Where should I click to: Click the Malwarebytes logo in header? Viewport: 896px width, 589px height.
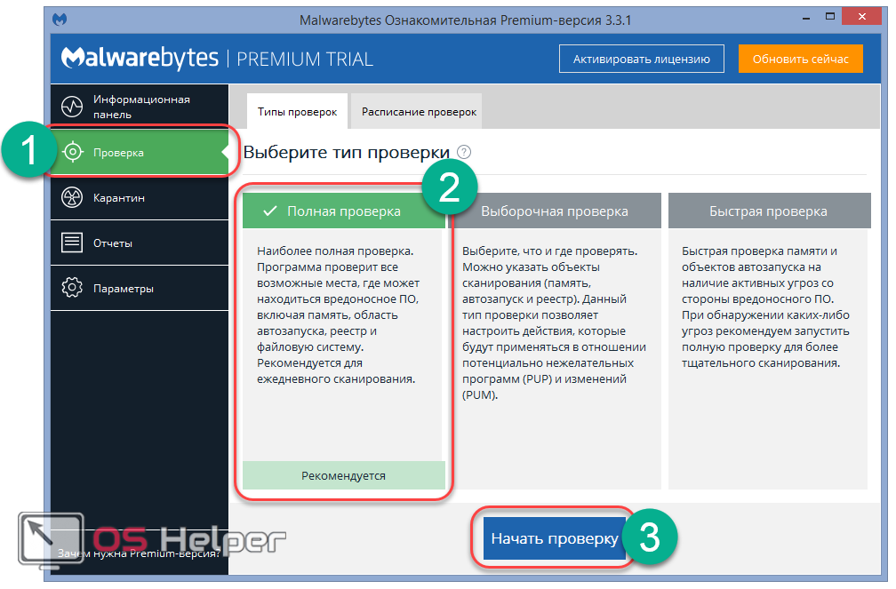click(x=140, y=59)
